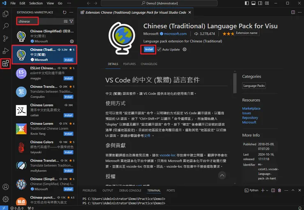304x210 pixels.
Task: Open the Edit menu
Action: point(22,3)
